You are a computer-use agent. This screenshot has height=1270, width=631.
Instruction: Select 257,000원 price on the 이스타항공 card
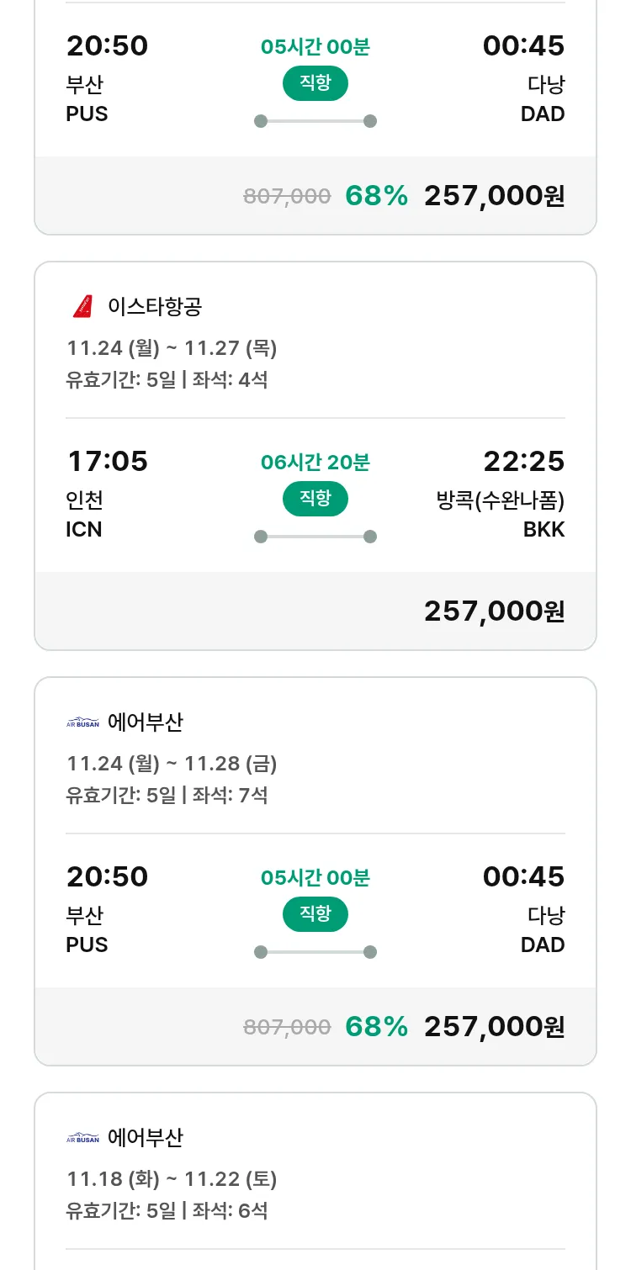click(494, 611)
